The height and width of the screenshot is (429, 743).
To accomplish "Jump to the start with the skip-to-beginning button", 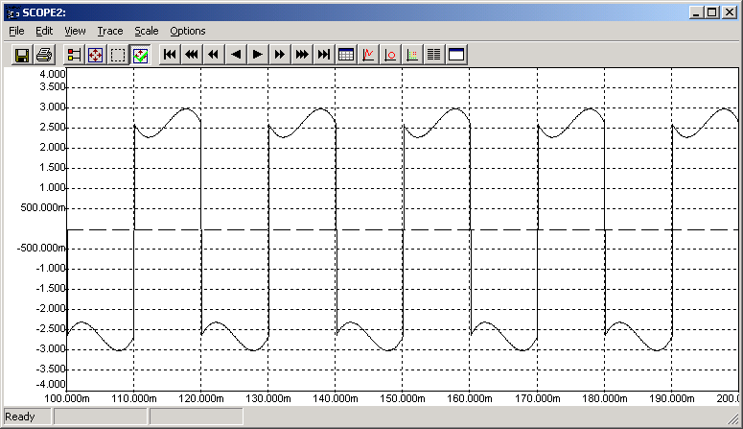I will click(x=170, y=55).
